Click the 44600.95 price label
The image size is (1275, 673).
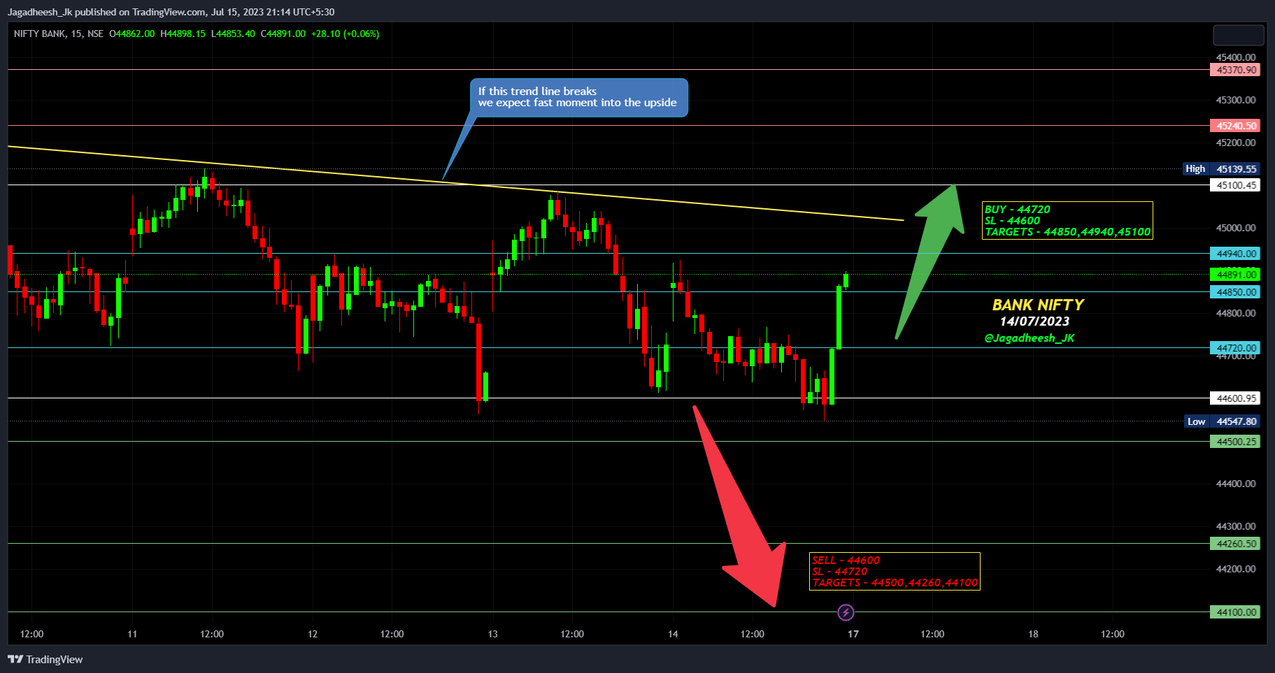coord(1235,398)
